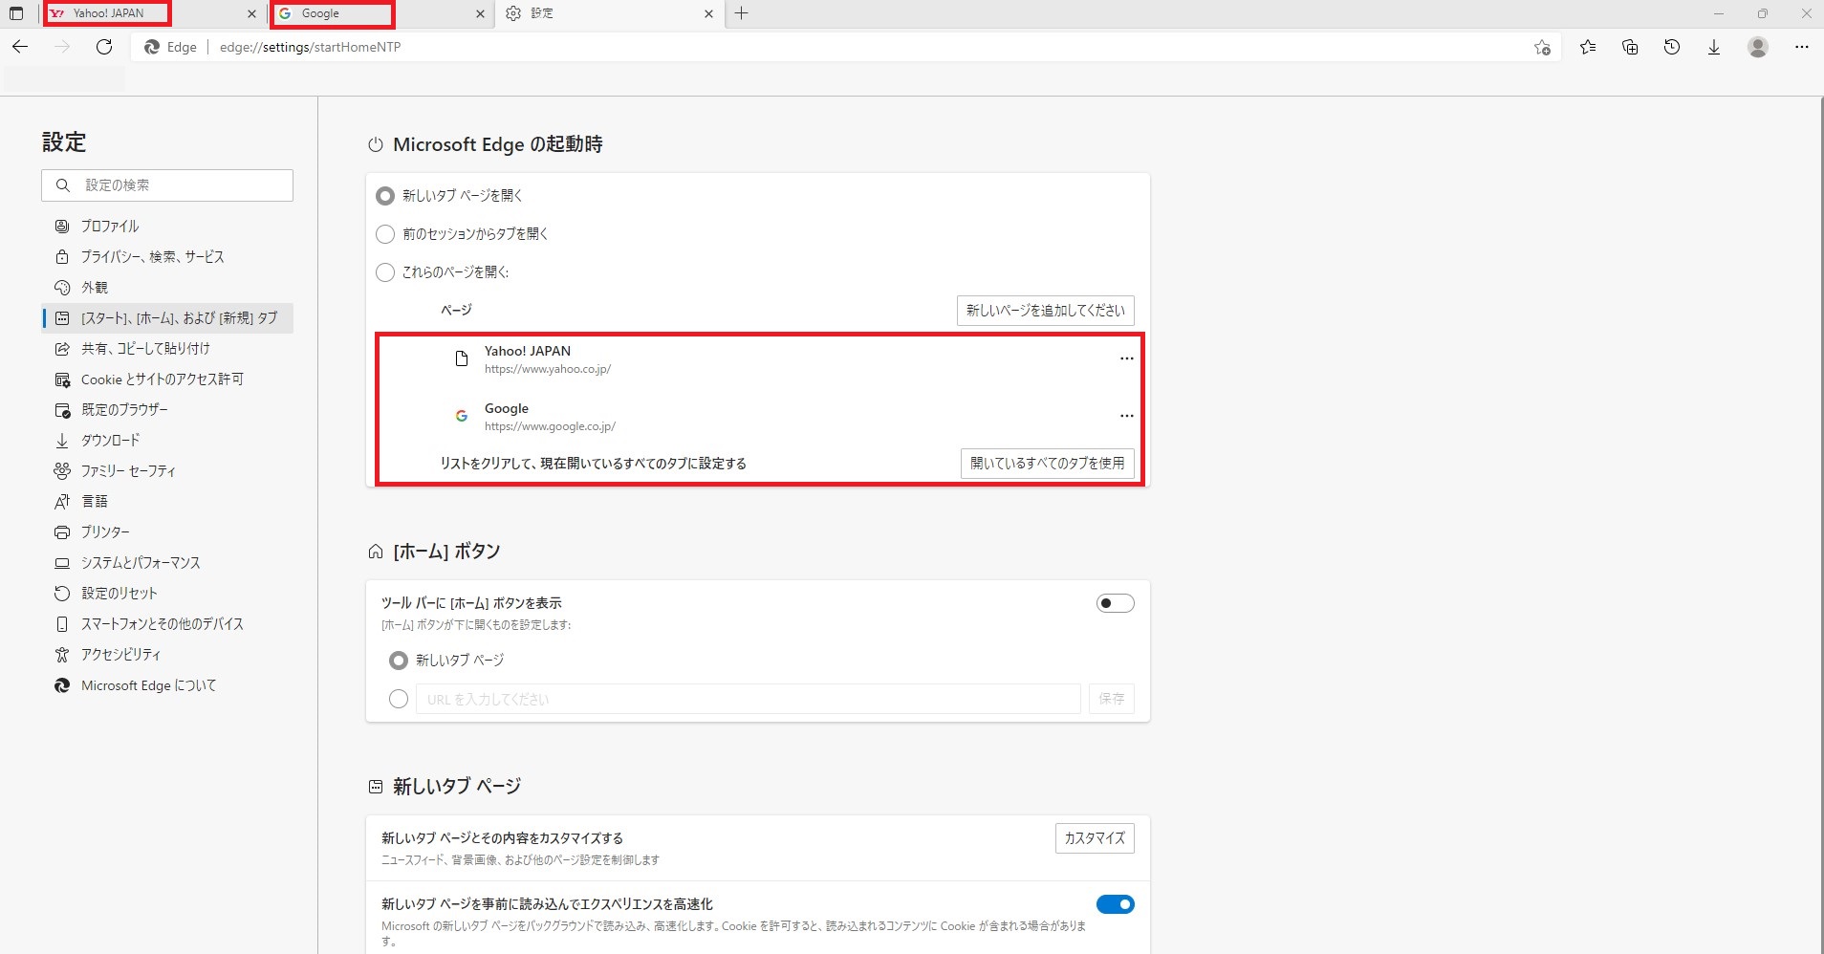
Task: Open 言語 settings section
Action: 167,502
